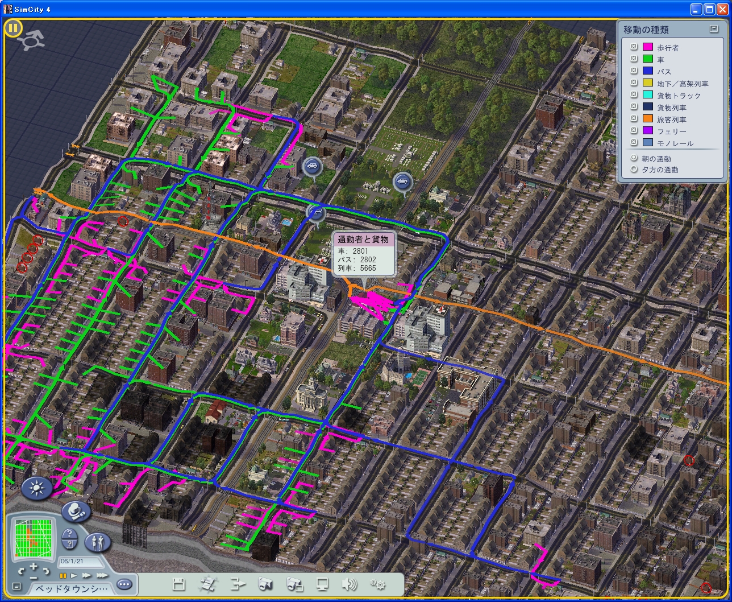Pause the simulation speed control
The height and width of the screenshot is (602, 732).
coord(63,576)
